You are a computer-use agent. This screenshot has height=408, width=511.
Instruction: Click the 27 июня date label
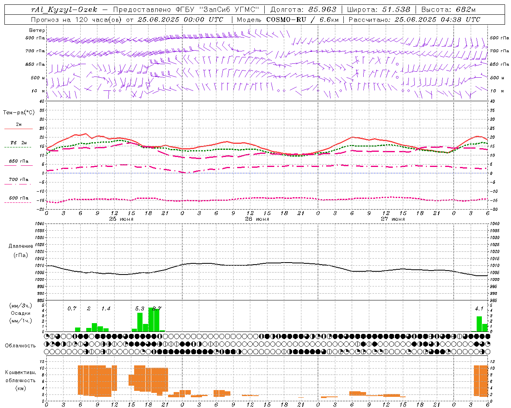393,219
